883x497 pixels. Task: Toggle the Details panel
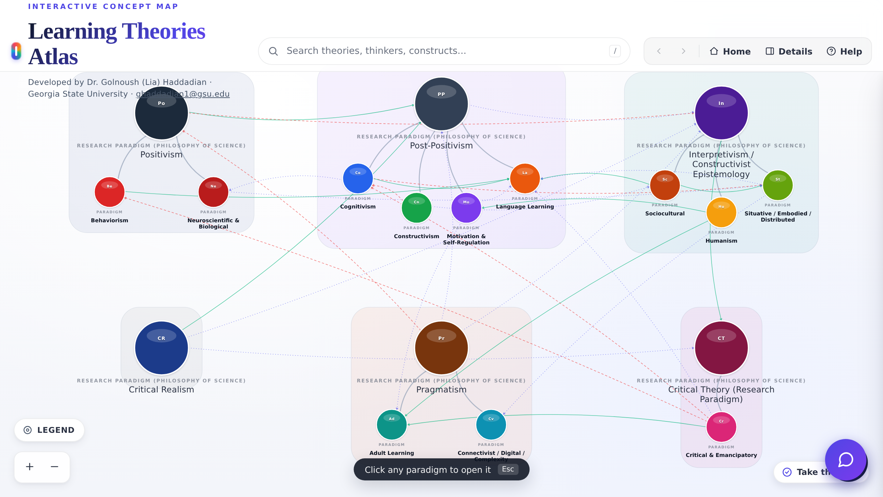pos(789,51)
